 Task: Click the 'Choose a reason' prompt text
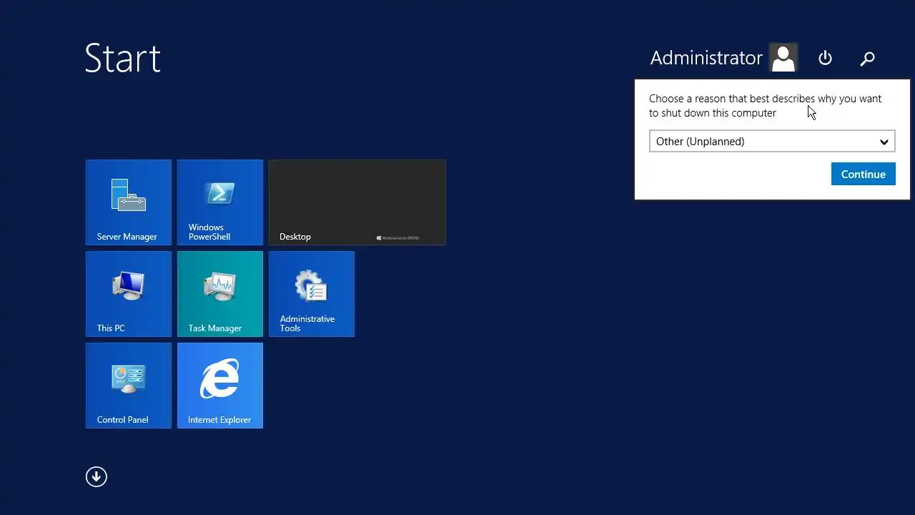(765, 106)
